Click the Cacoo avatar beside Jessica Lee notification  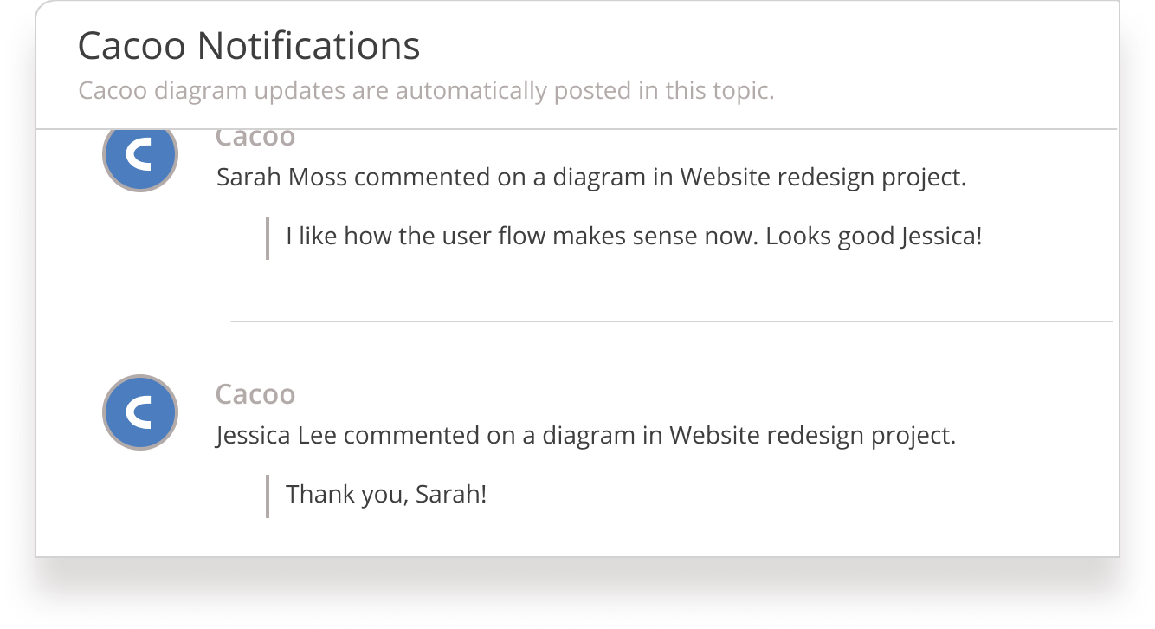coord(140,412)
